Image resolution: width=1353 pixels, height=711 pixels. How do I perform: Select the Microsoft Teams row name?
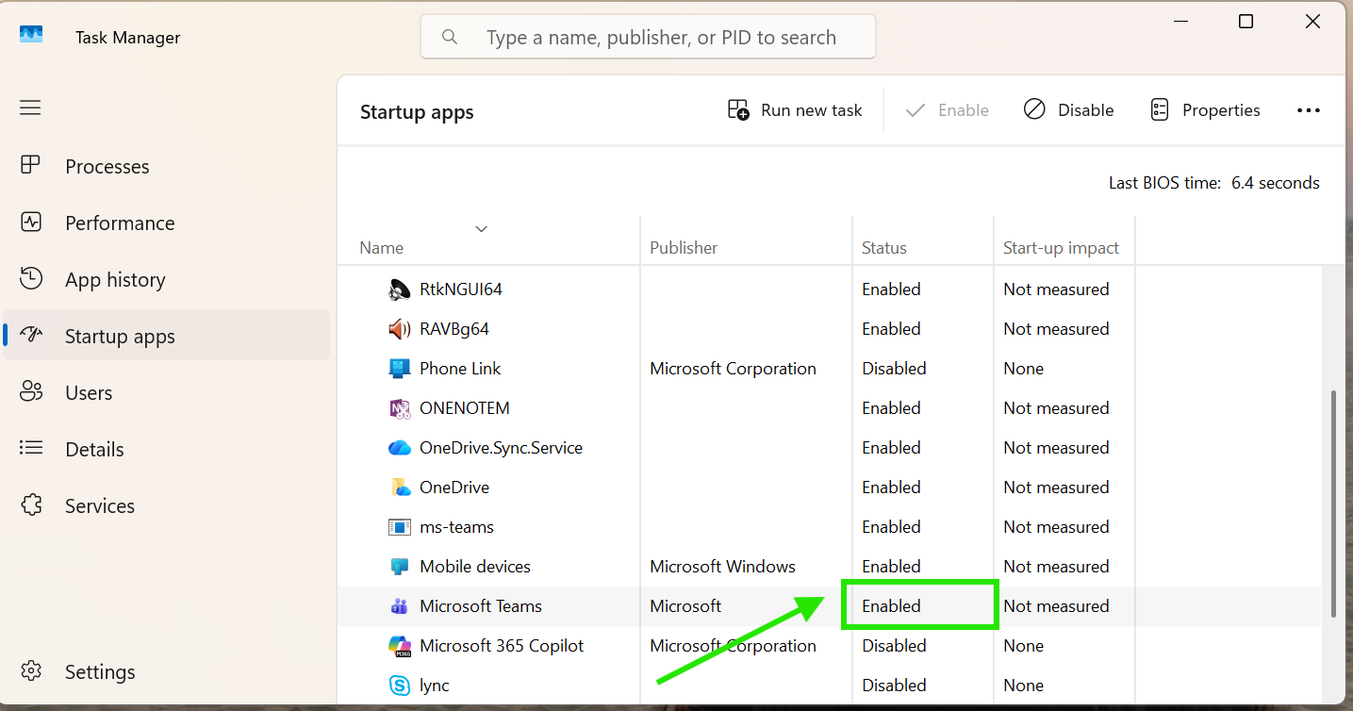[481, 606]
